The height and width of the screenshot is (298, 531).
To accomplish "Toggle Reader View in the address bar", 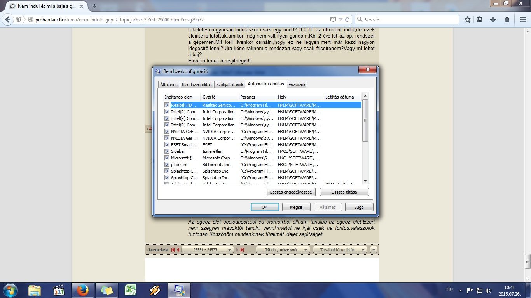I will point(333,19).
